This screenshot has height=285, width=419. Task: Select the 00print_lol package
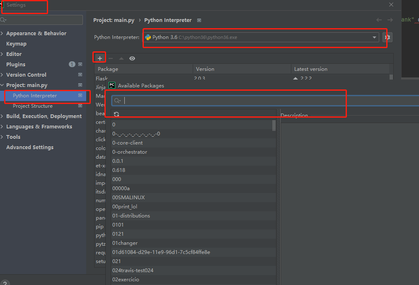pos(194,206)
